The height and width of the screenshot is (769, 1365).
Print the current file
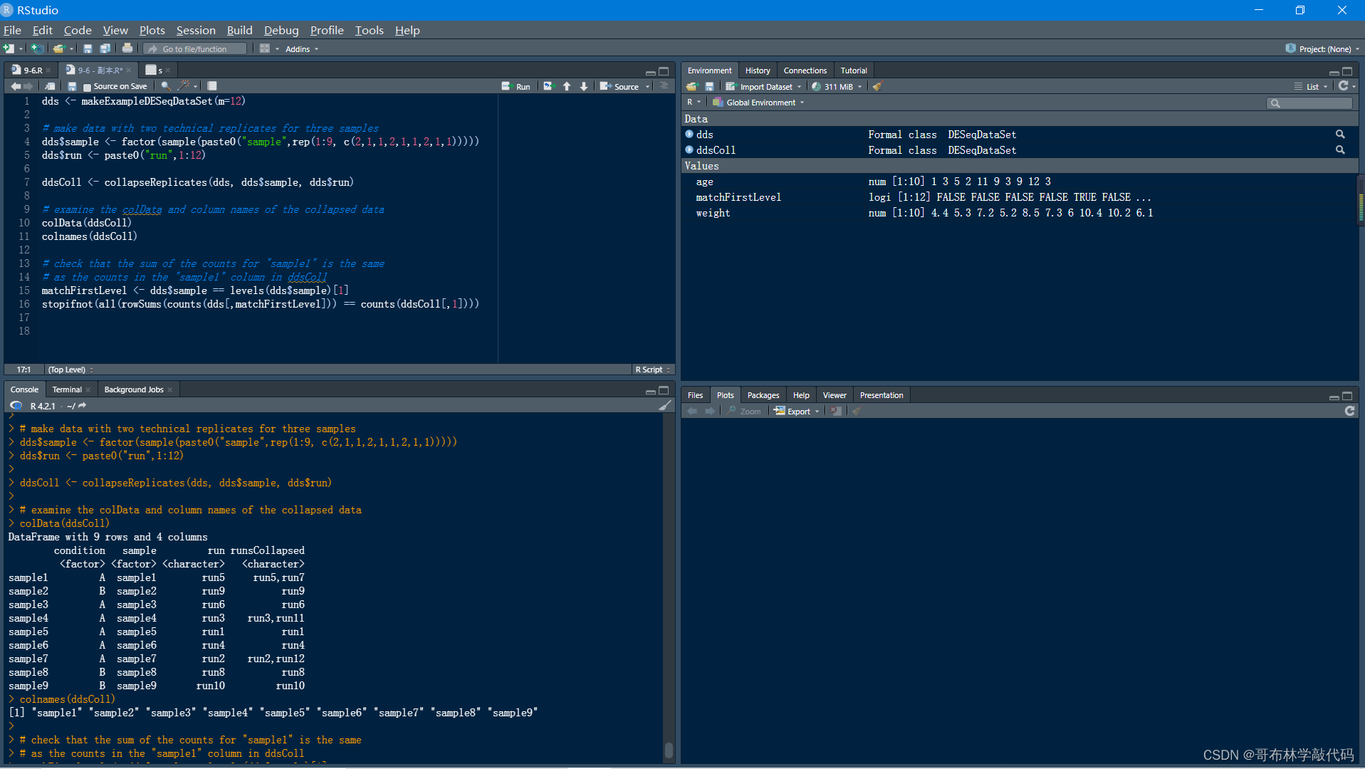coord(127,48)
